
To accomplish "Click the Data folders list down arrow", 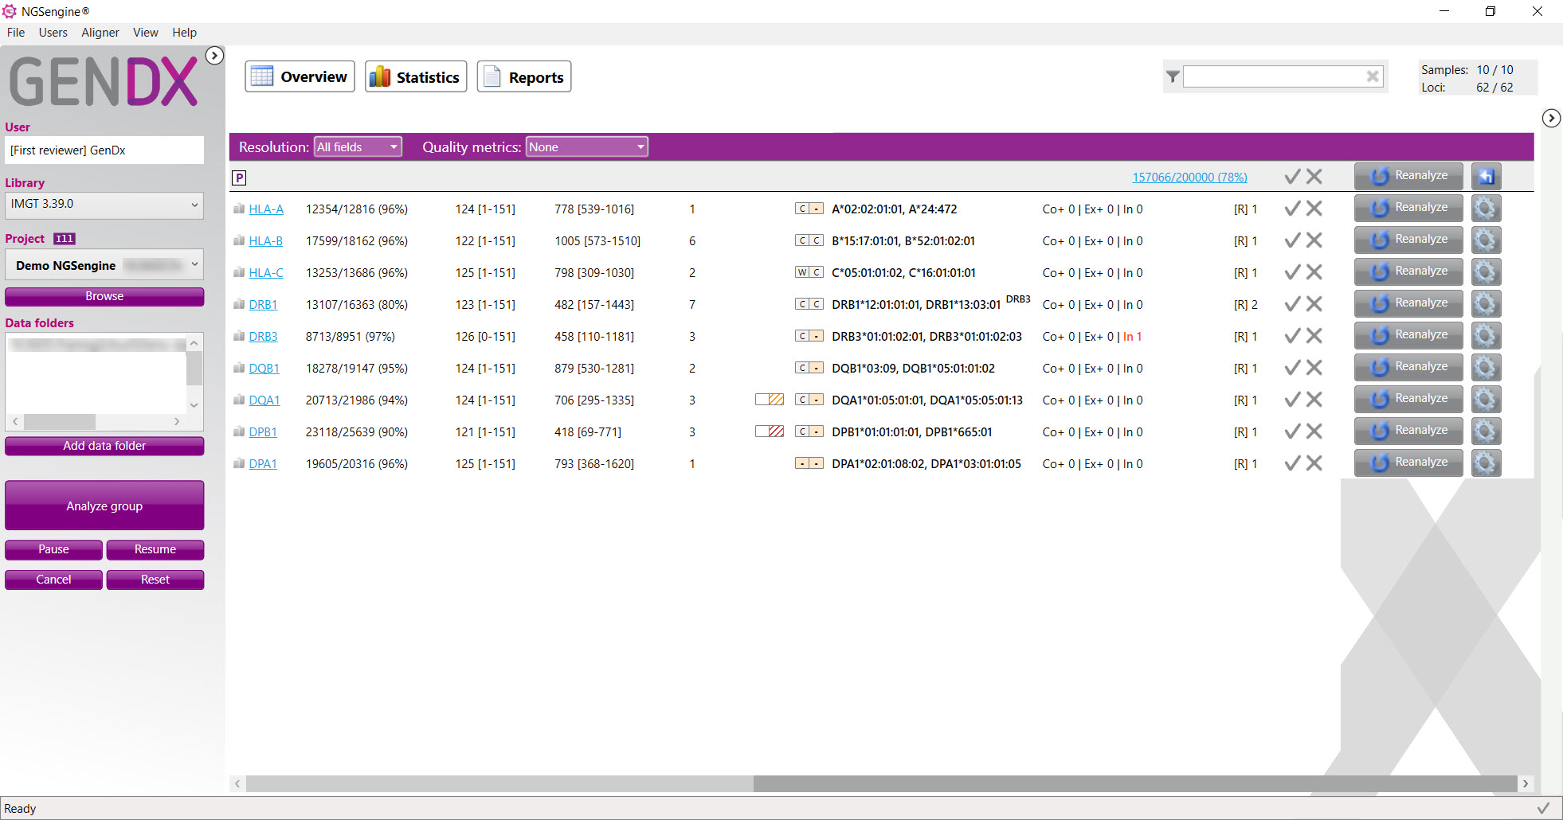I will (x=194, y=405).
